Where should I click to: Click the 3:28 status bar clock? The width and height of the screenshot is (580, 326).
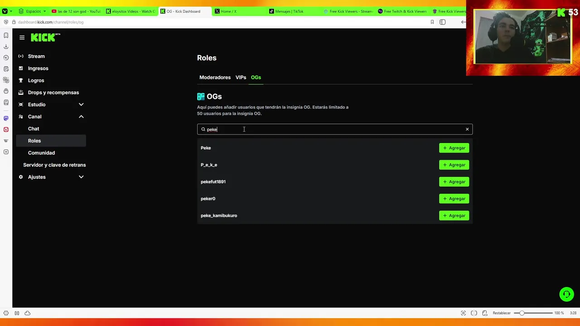tap(573, 313)
